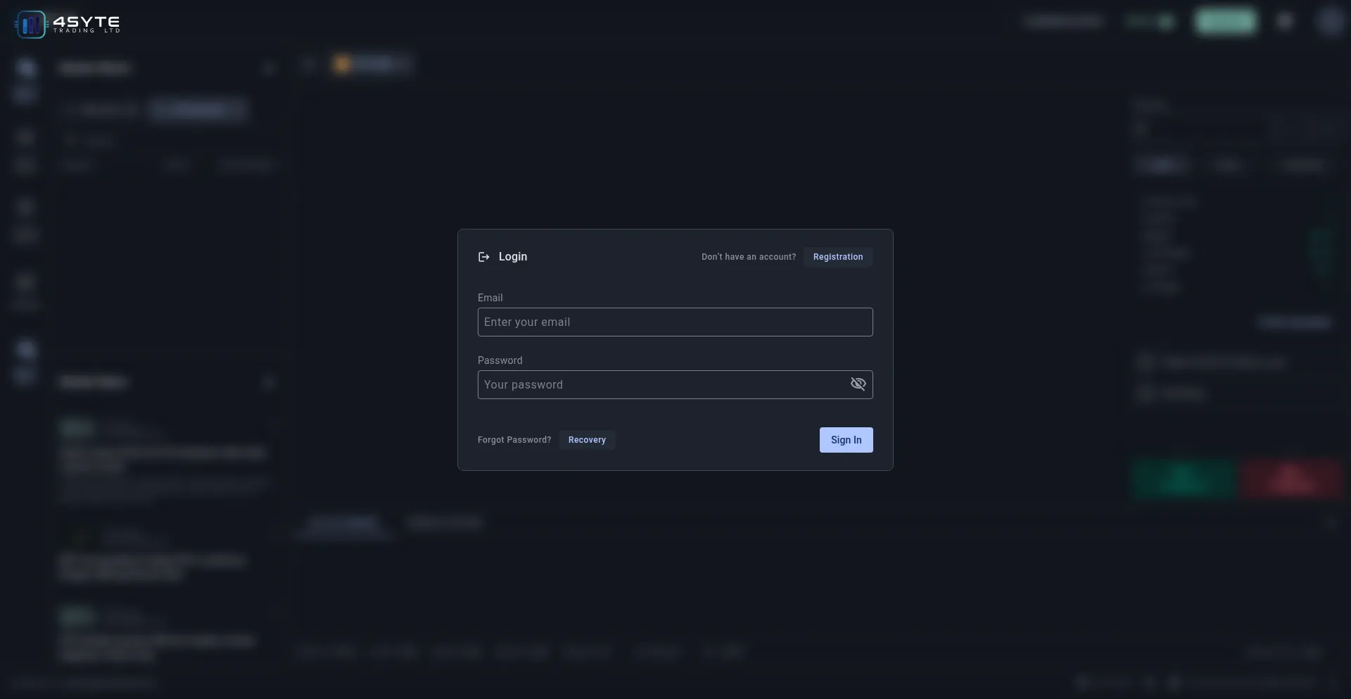Screen dimensions: 1351x699
Task: Click the login arrow icon beside Login heading
Action: tap(483, 257)
